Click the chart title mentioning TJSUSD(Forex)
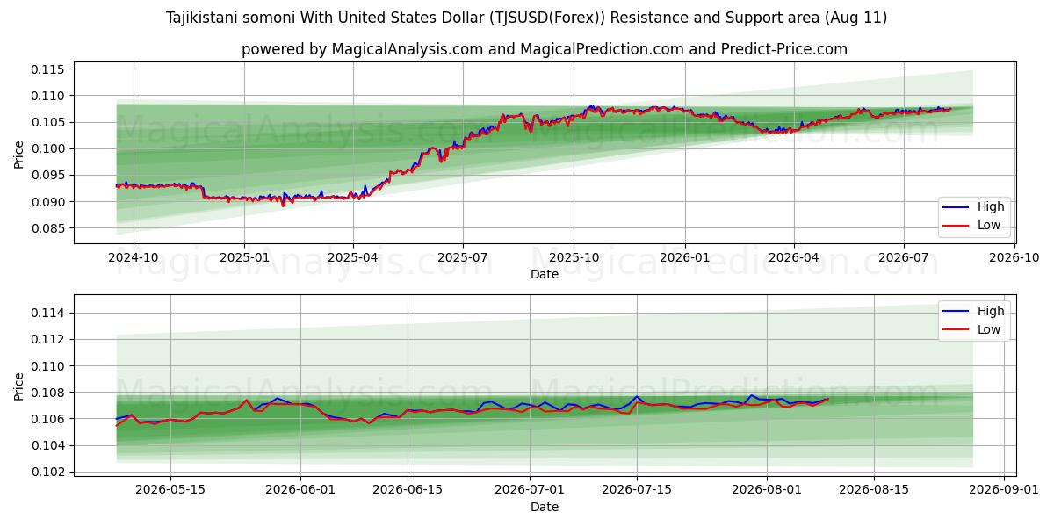 coord(526,18)
